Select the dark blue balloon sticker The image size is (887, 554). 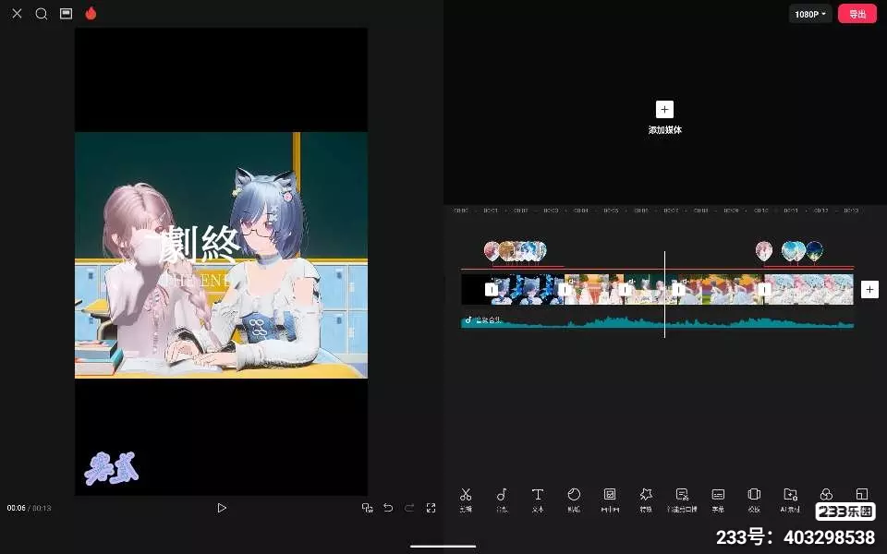coord(815,251)
